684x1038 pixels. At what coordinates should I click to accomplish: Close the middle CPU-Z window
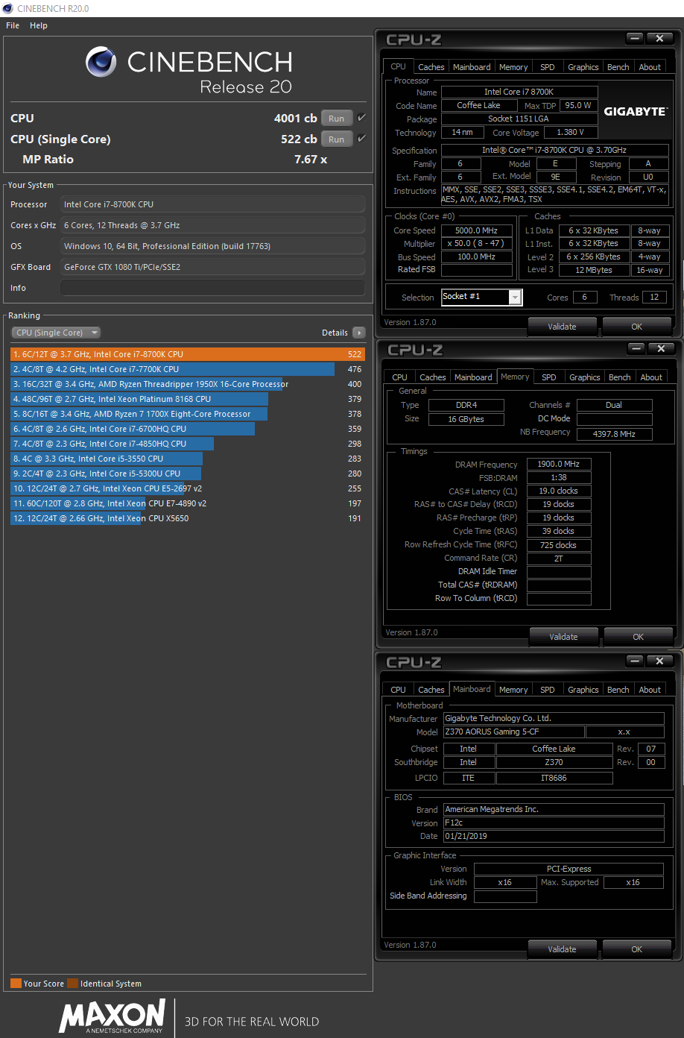click(x=661, y=348)
